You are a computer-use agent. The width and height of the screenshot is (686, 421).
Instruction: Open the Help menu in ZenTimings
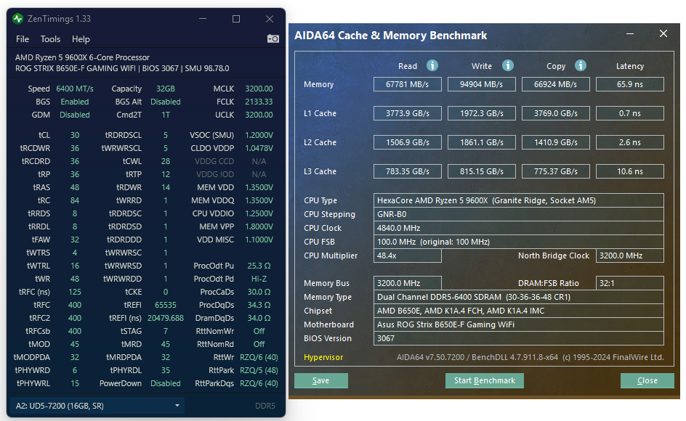(81, 39)
